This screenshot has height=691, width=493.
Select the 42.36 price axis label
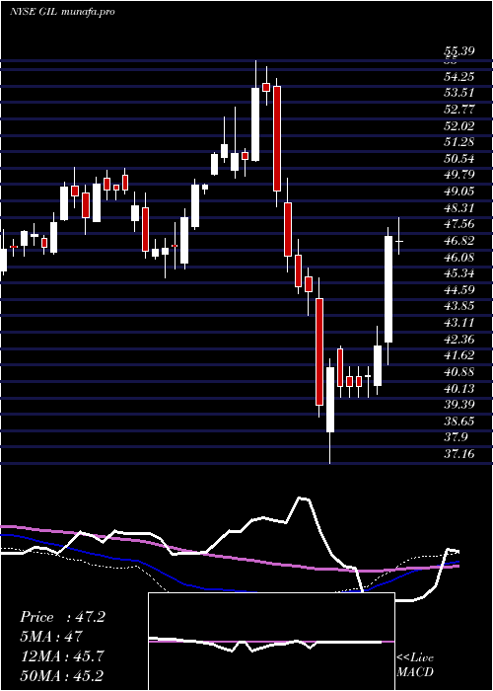[x=459, y=340]
